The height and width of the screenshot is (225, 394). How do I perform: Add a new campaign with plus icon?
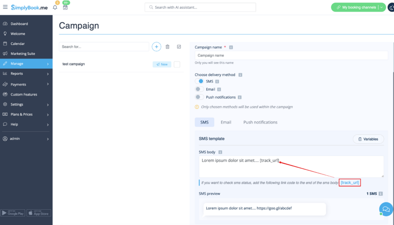pyautogui.click(x=156, y=47)
